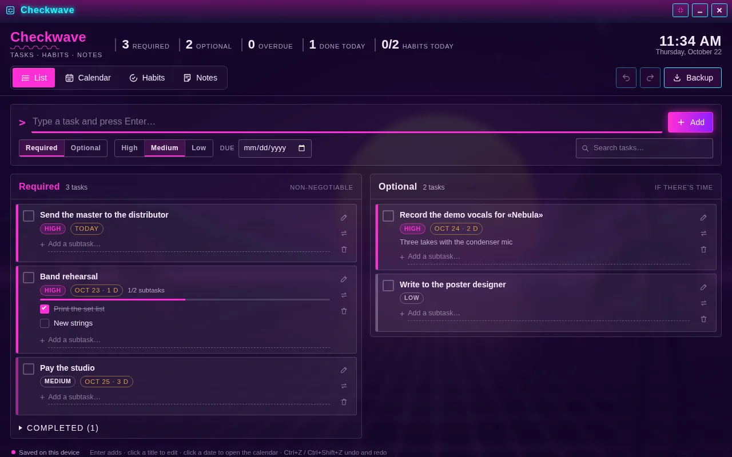
Task: Undo the last action
Action: (626, 78)
